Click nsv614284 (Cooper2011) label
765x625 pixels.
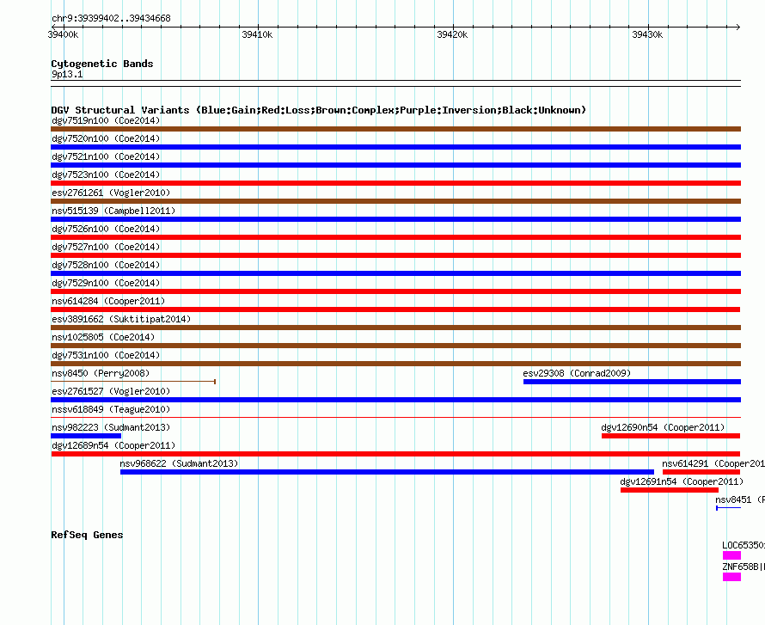coord(108,301)
